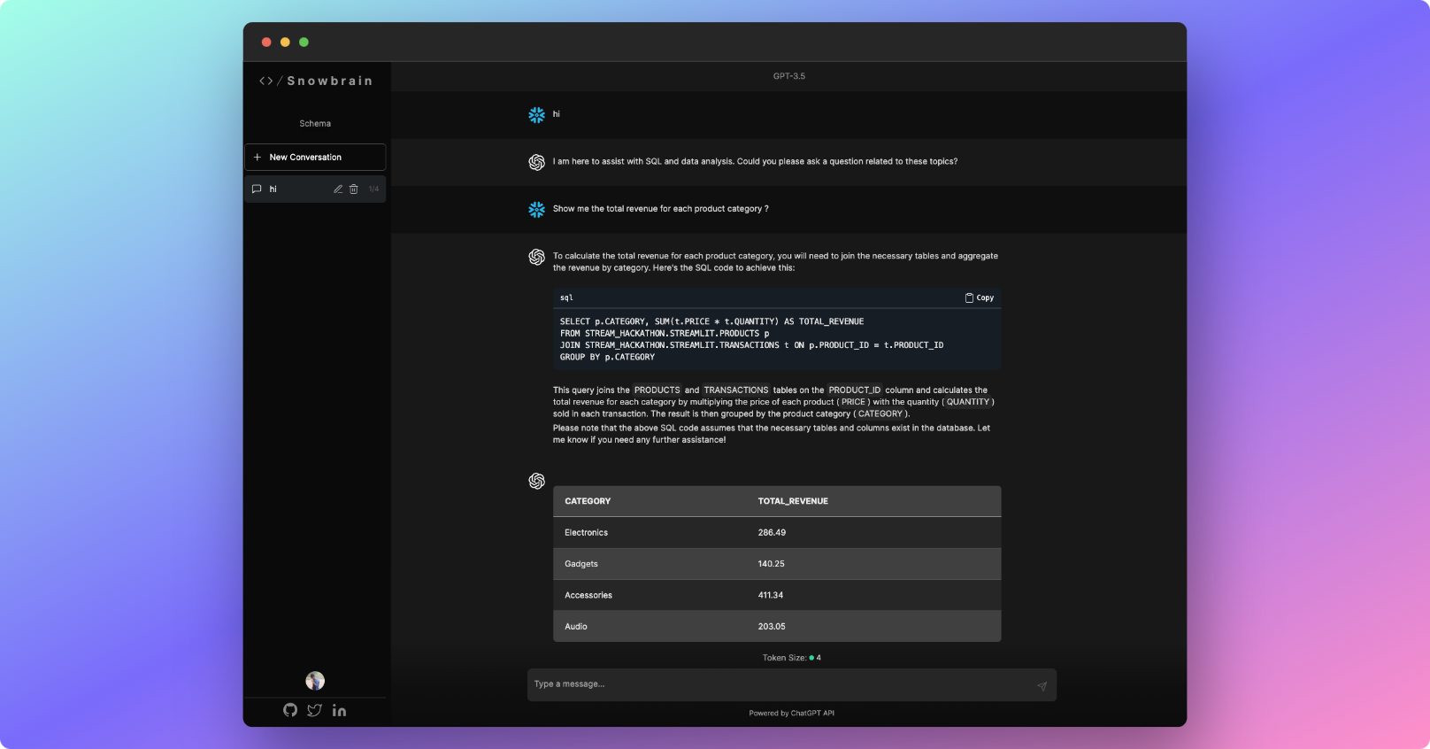This screenshot has width=1430, height=749.
Task: Click 'Show me the total revenue' message
Action: pyautogui.click(x=661, y=209)
